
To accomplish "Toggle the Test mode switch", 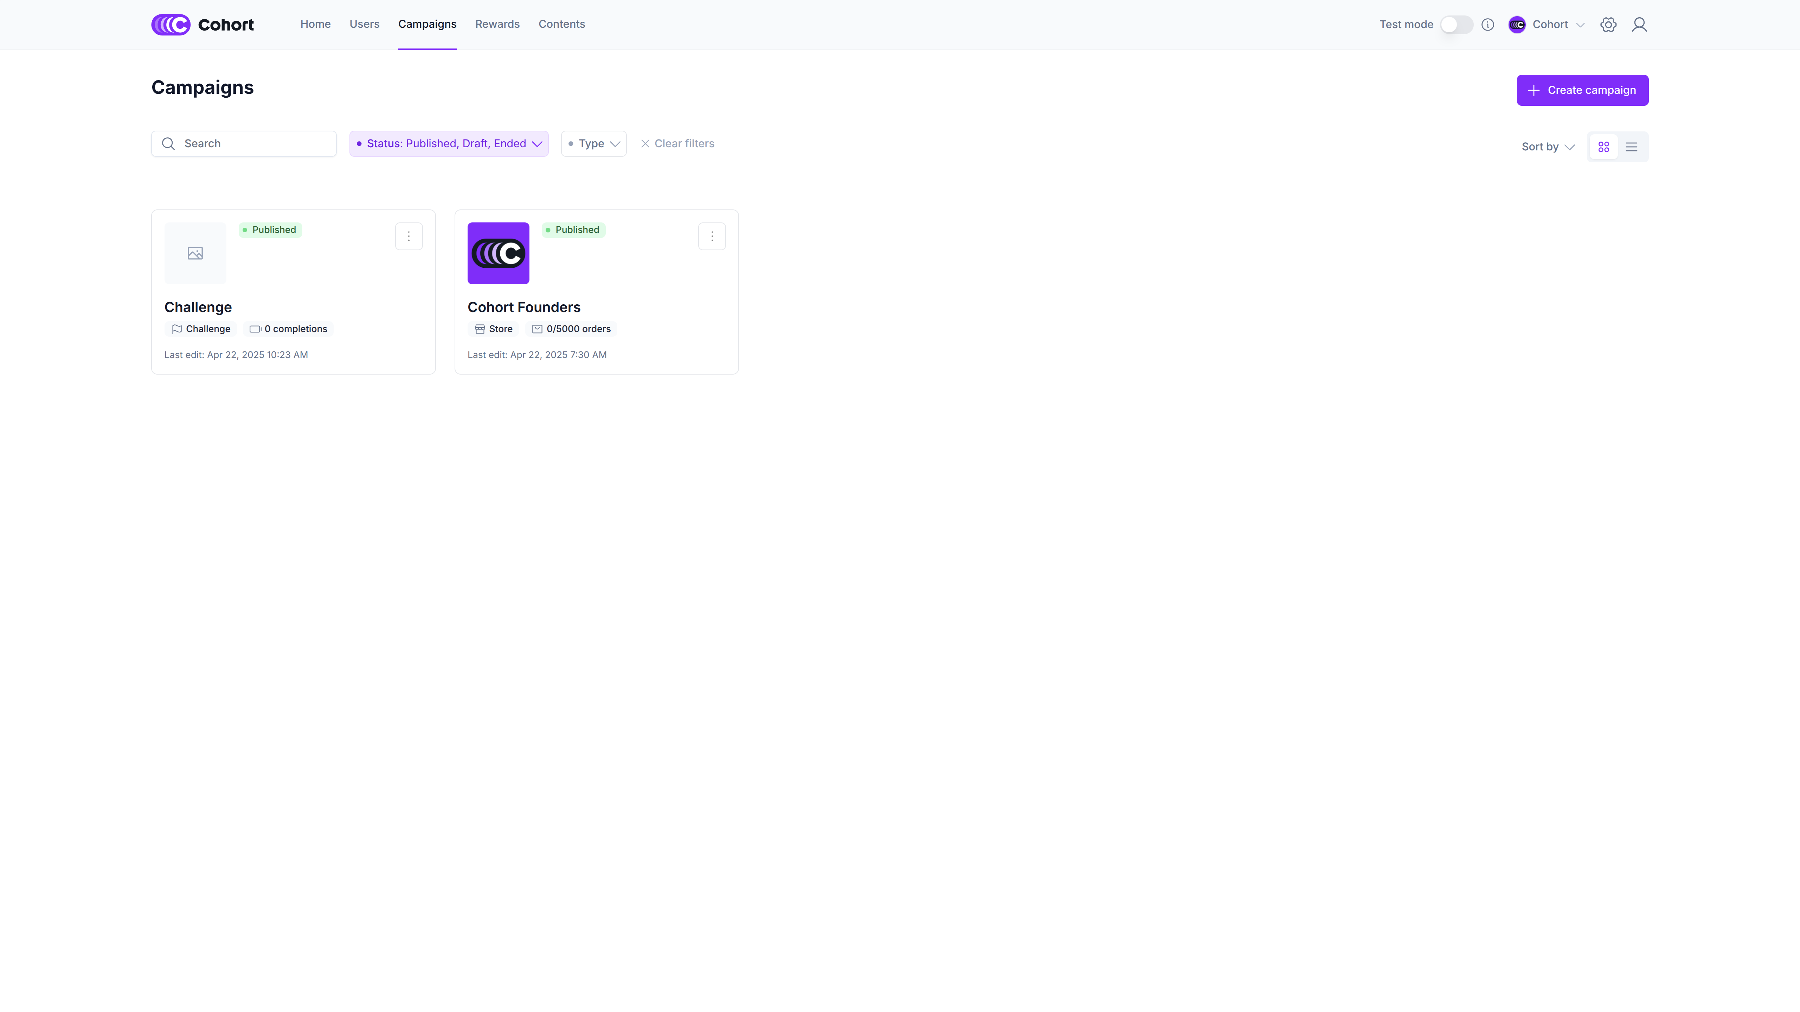I will coord(1456,25).
